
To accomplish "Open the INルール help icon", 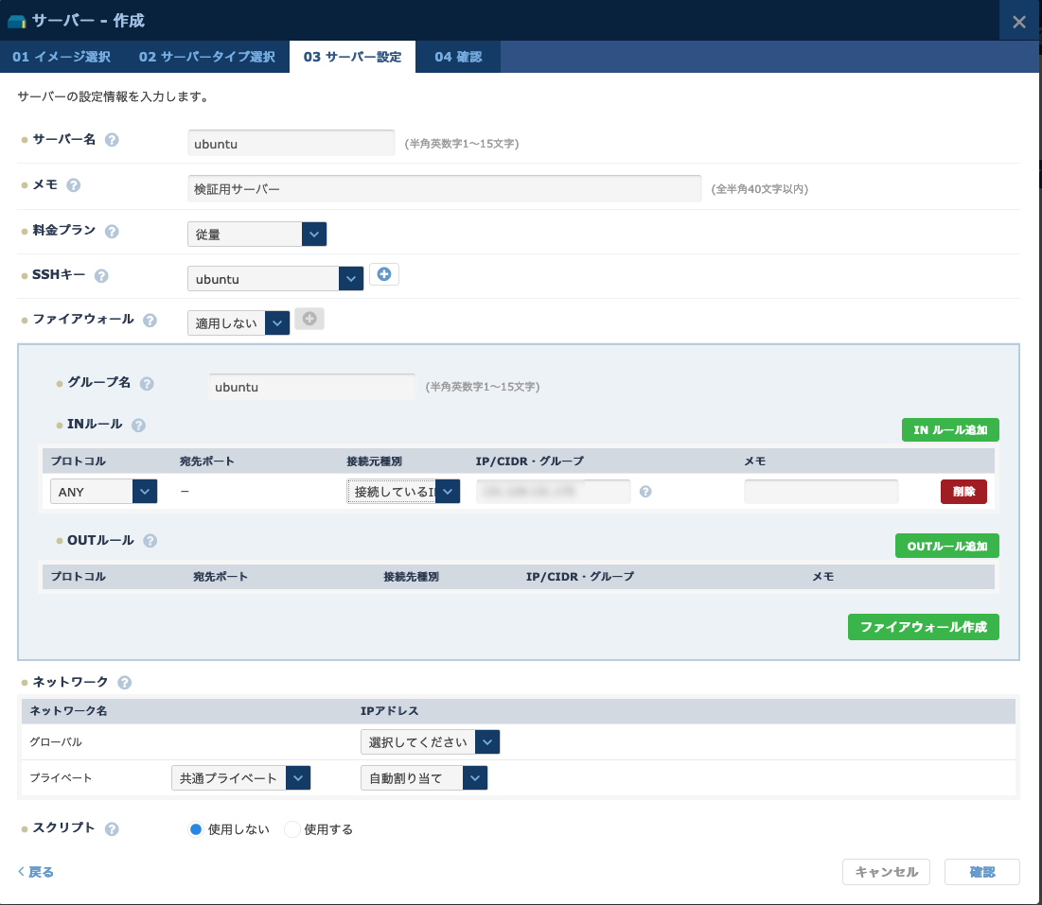I will pos(138,426).
